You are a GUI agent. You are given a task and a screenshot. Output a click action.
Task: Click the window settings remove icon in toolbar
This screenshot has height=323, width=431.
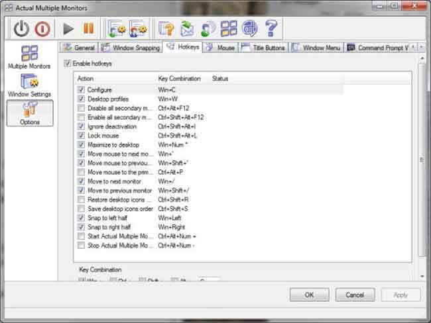point(139,28)
